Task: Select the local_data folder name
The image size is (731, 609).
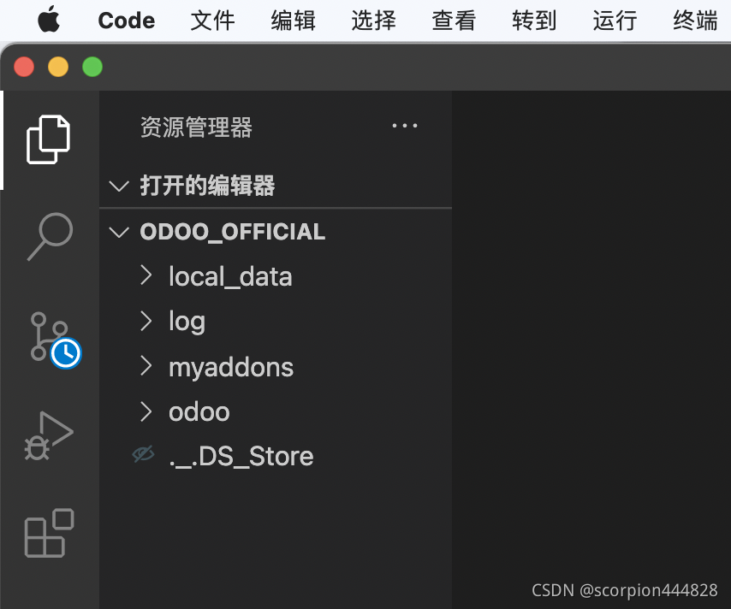Action: tap(230, 277)
